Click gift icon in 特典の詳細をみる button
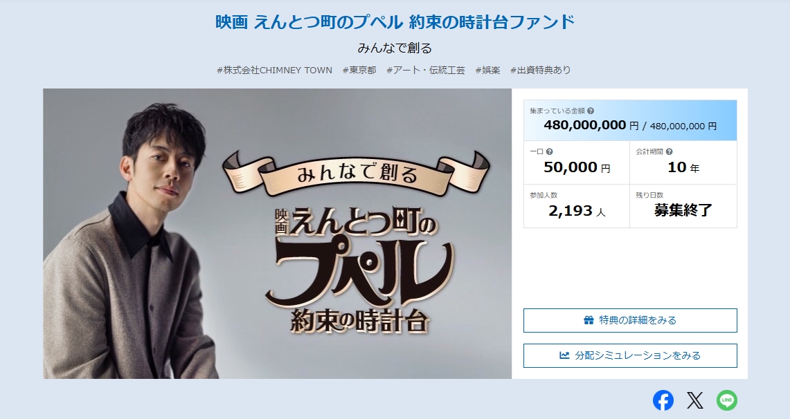790x419 pixels. (589, 320)
